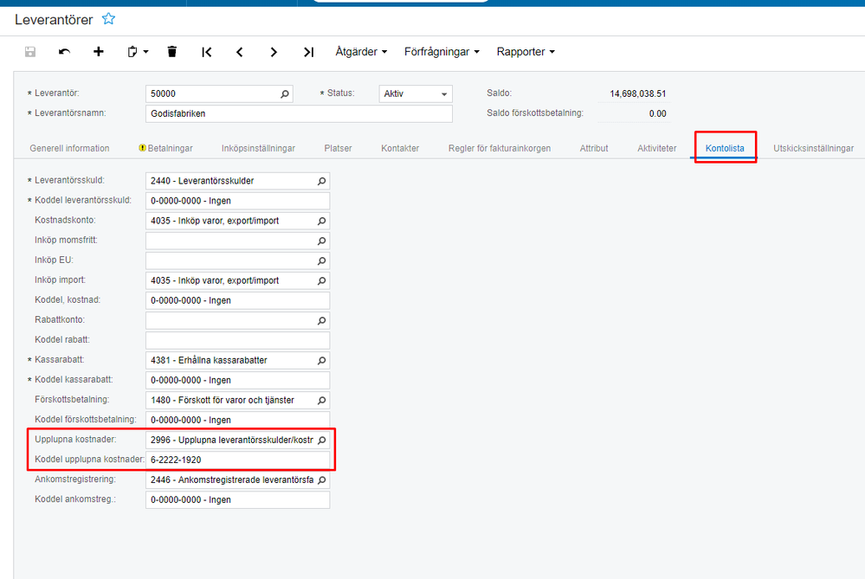
Task: Switch to the Betalningar tab
Action: pyautogui.click(x=171, y=148)
